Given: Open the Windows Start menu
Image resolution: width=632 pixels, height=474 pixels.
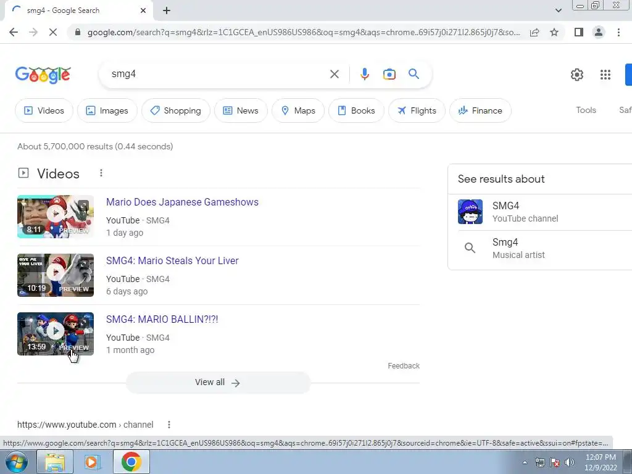Looking at the screenshot, I should tap(16, 462).
